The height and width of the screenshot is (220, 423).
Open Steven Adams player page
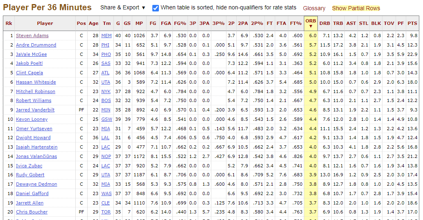[x=32, y=36]
